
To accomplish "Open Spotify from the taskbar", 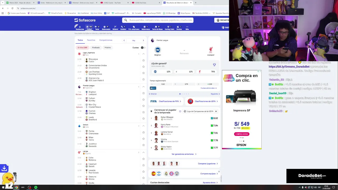I will [x=36, y=187].
